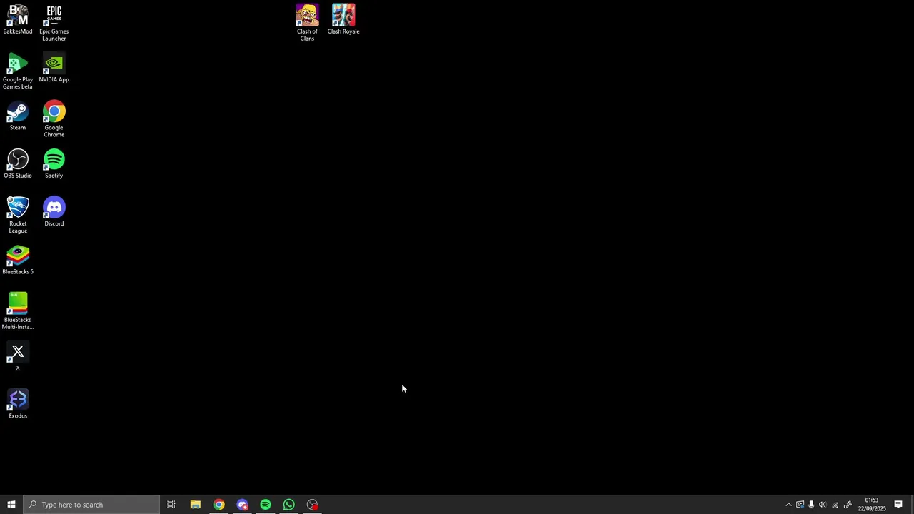Select the Google Play Games beta icon
Viewport: 914px width, 514px height.
[x=18, y=71]
